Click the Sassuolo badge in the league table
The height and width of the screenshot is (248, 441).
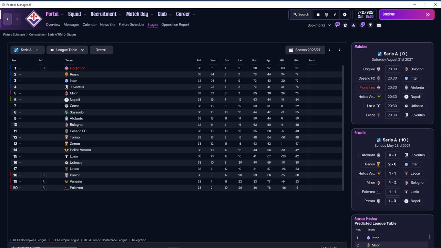(66, 112)
